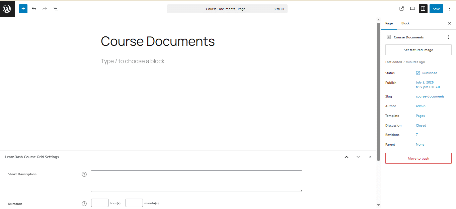The image size is (456, 209).
Task: Collapse LearnDash Course Grid Settings panel
Action: (370, 157)
